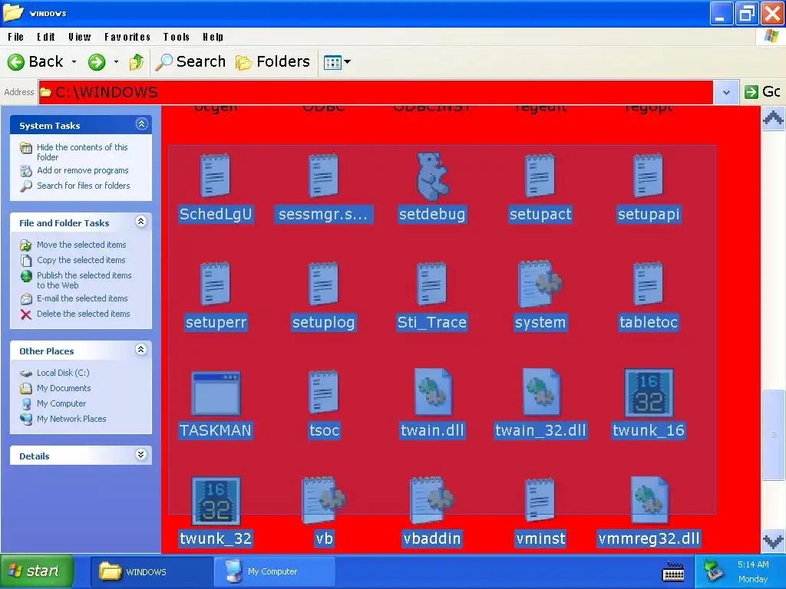Select the vb configuration file icon

click(323, 500)
